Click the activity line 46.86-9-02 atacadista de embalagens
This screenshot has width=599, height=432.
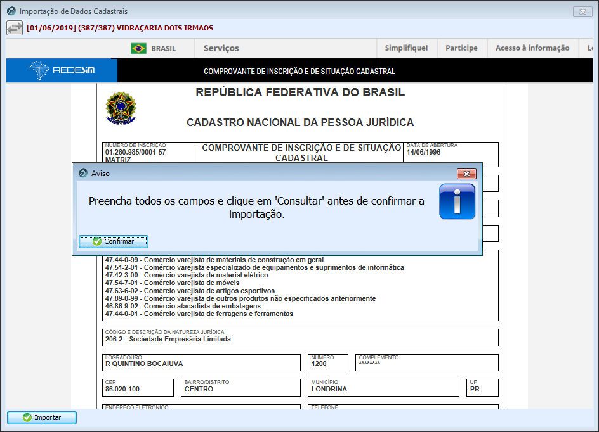coord(183,306)
